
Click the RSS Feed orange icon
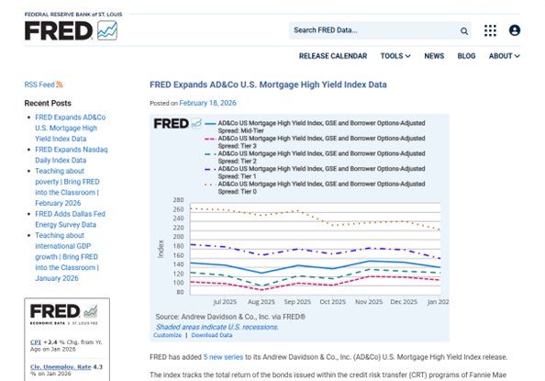click(60, 84)
